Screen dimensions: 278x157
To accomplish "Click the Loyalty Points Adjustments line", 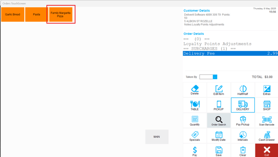I will [x=217, y=44].
